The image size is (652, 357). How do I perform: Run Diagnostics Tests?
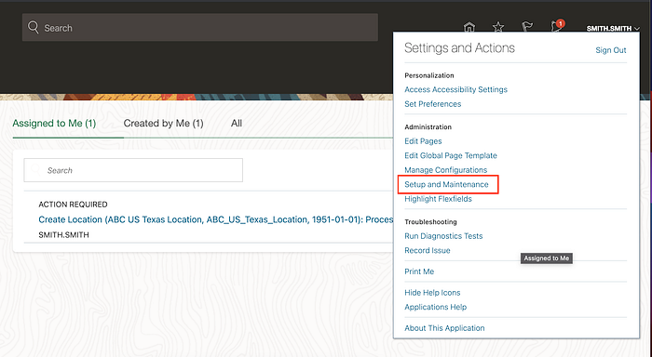click(x=443, y=236)
